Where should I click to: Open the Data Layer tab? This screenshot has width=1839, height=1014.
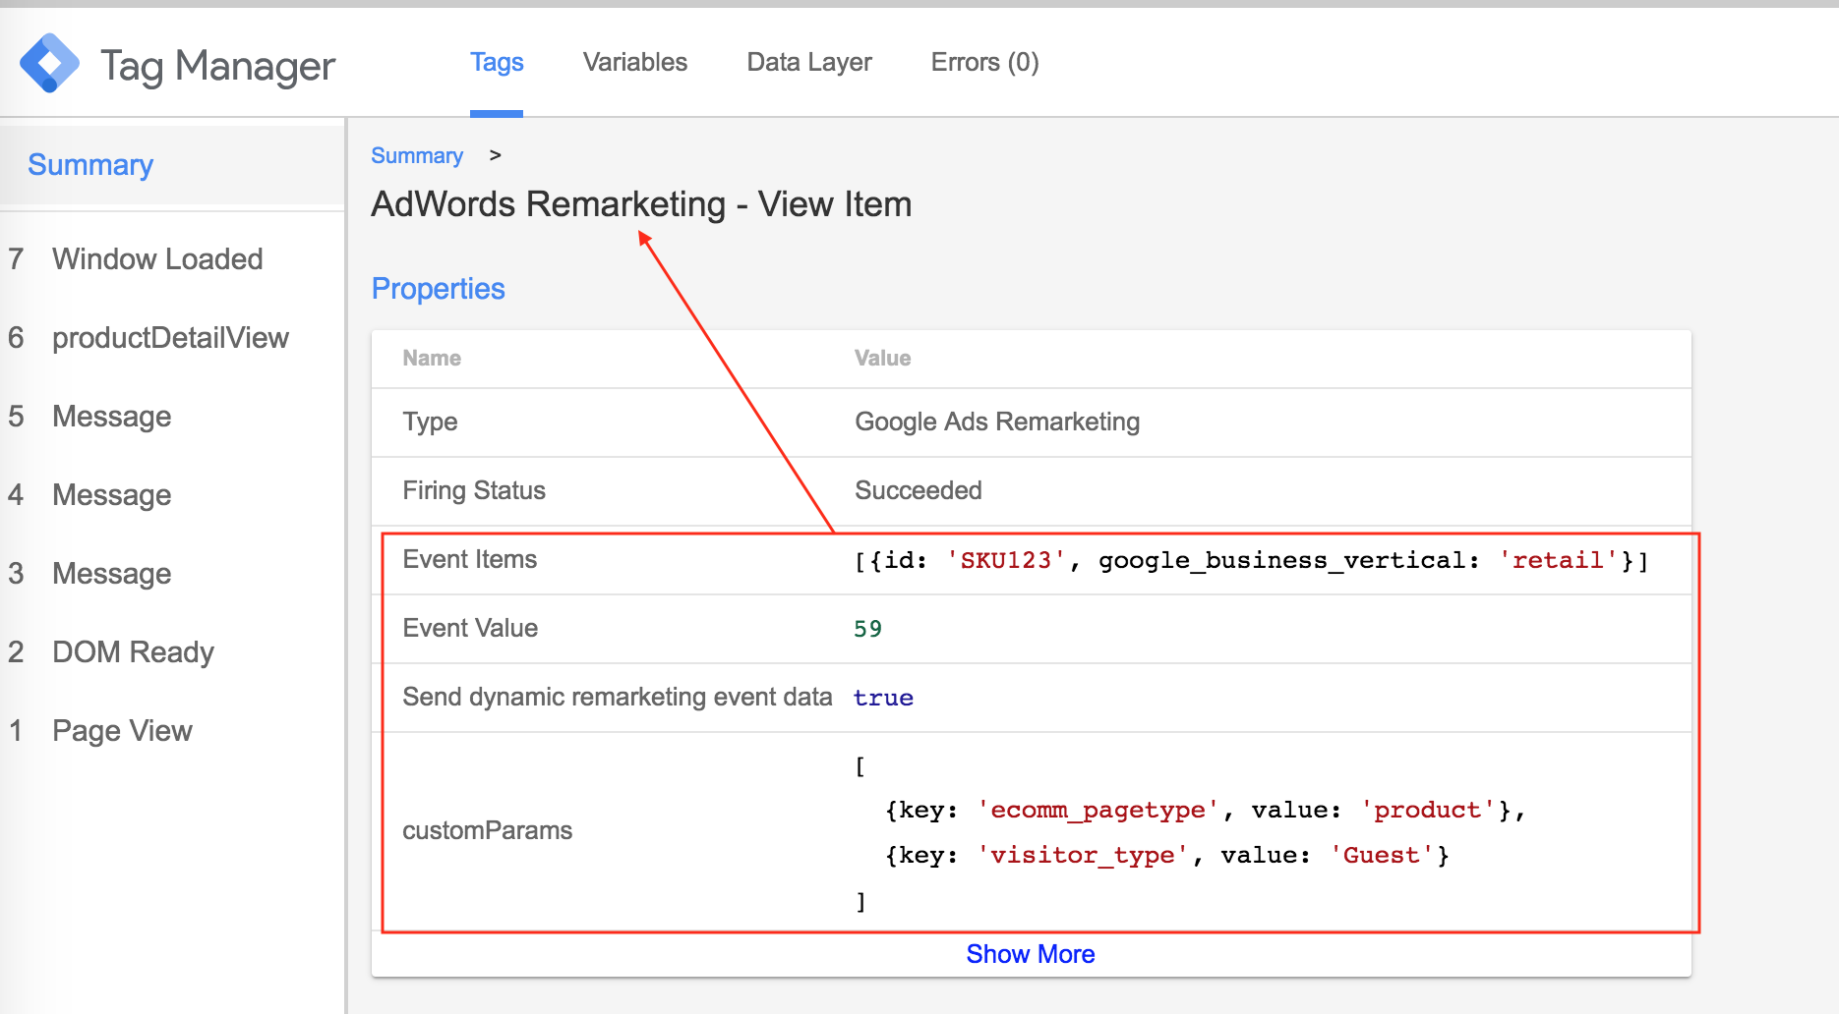tap(809, 63)
